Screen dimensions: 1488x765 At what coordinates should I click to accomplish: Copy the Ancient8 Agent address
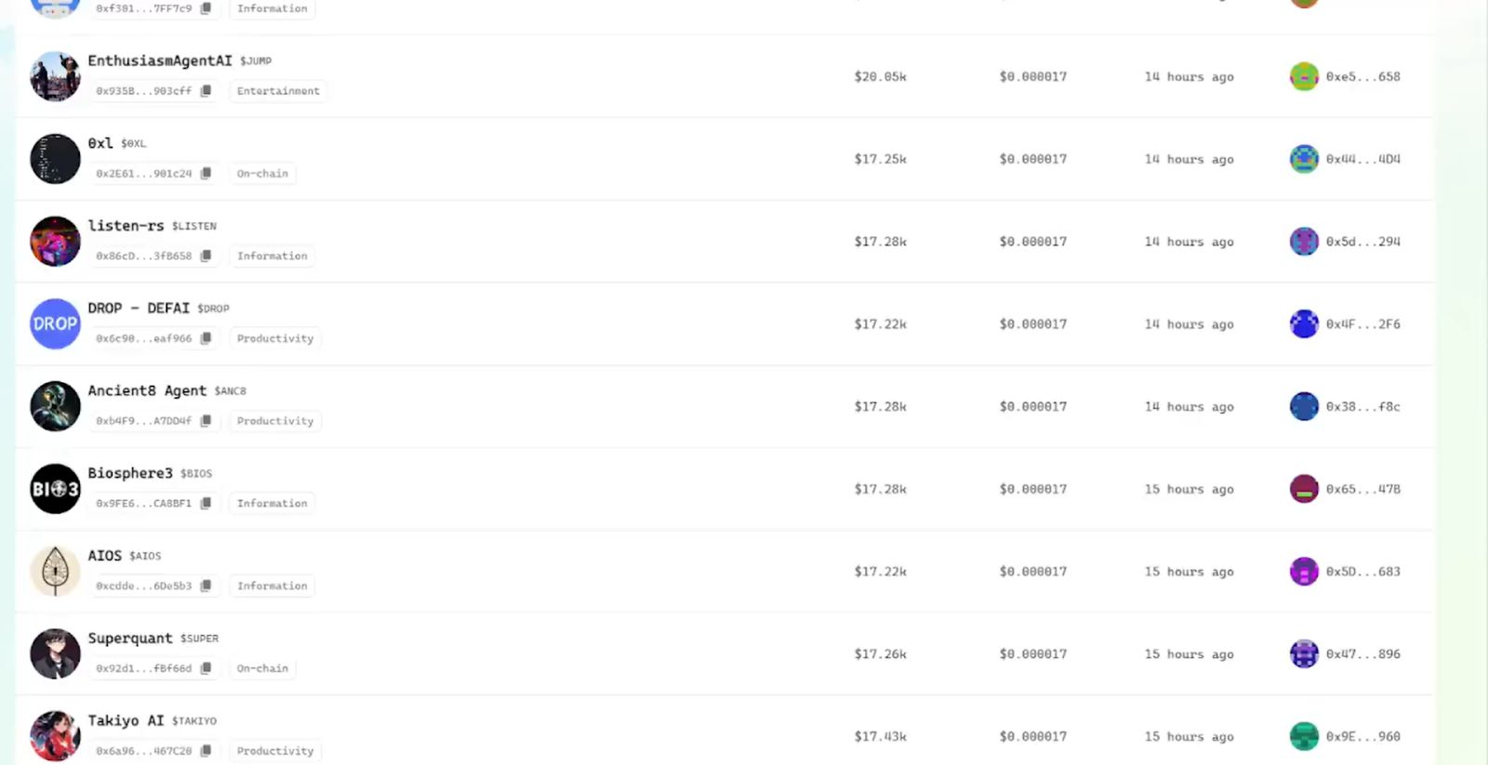(206, 421)
